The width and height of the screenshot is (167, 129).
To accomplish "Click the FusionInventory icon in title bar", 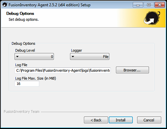I will coord(5,5).
